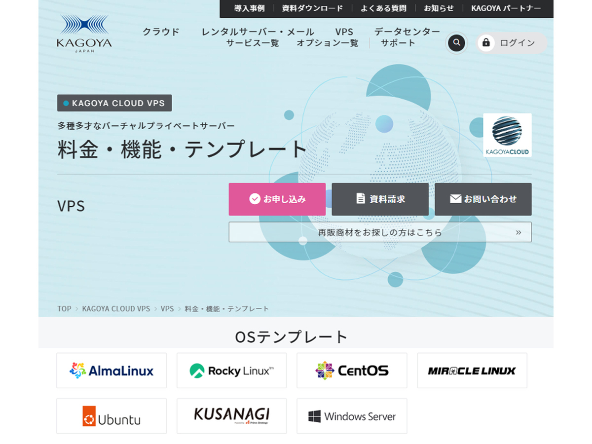The image size is (592, 444).
Task: Expand the データセンター navigation menu
Action: (407, 31)
